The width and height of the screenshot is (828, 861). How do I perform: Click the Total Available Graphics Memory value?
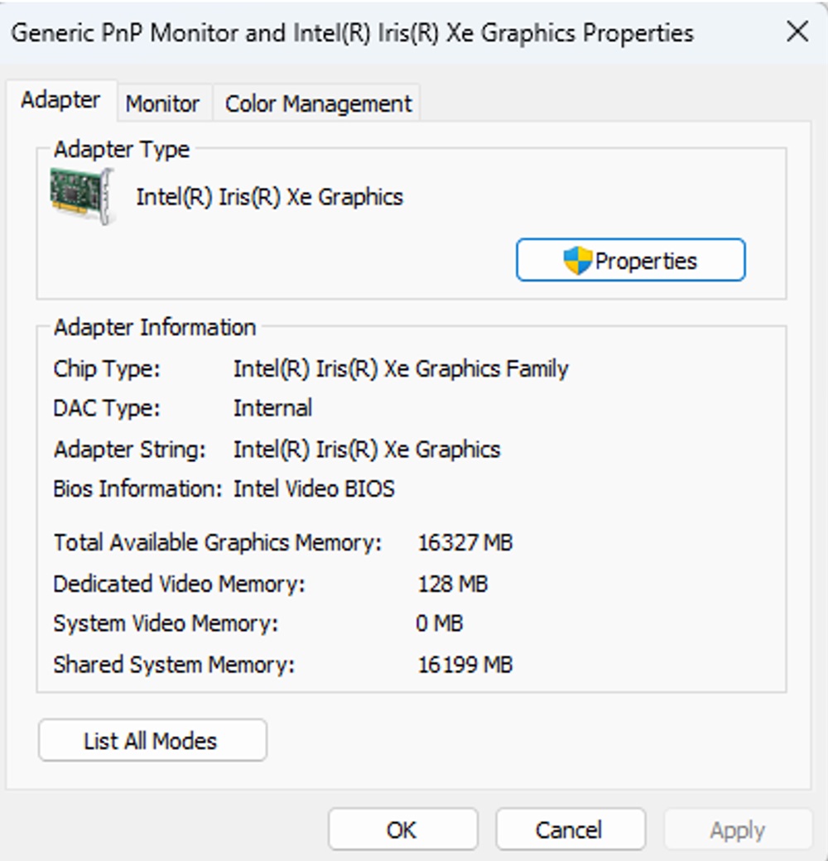pyautogui.click(x=465, y=542)
